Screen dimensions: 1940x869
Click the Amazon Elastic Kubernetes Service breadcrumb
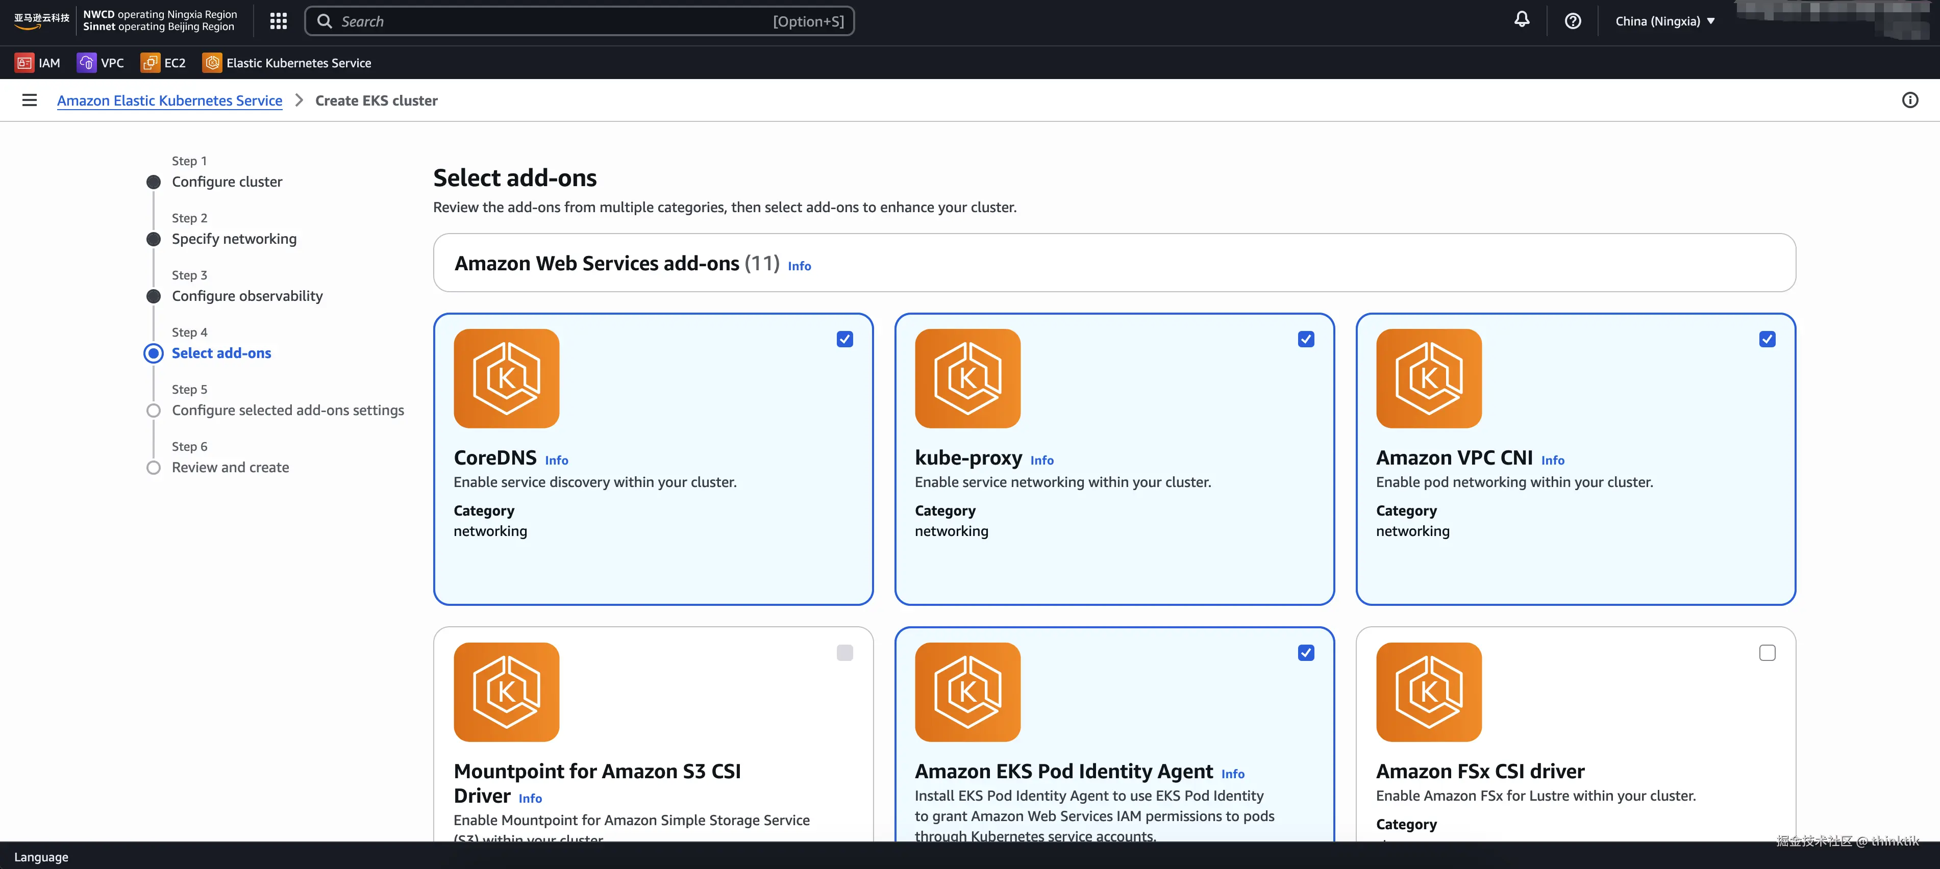[169, 101]
